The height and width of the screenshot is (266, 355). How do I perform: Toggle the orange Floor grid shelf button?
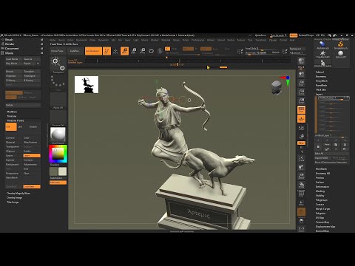pos(301,119)
